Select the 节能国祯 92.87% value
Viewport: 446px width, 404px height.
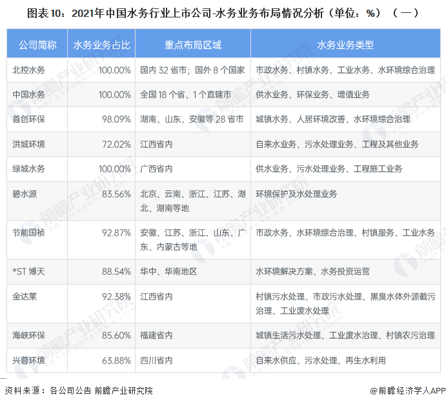(116, 232)
